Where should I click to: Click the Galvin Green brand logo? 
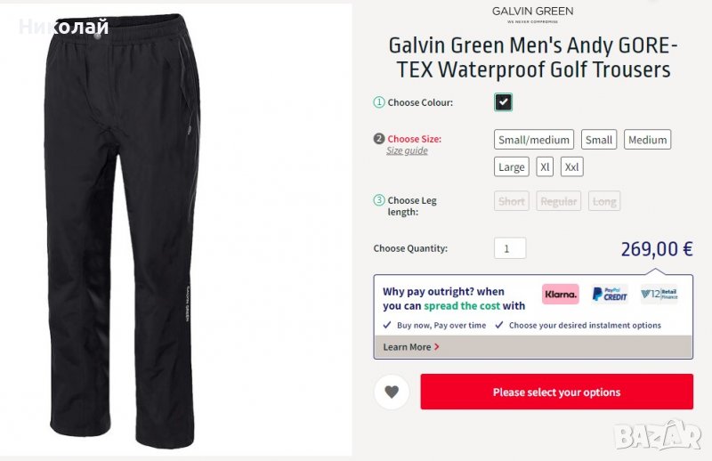[532, 13]
